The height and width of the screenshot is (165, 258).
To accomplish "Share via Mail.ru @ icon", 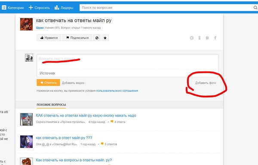I will 192,38.
